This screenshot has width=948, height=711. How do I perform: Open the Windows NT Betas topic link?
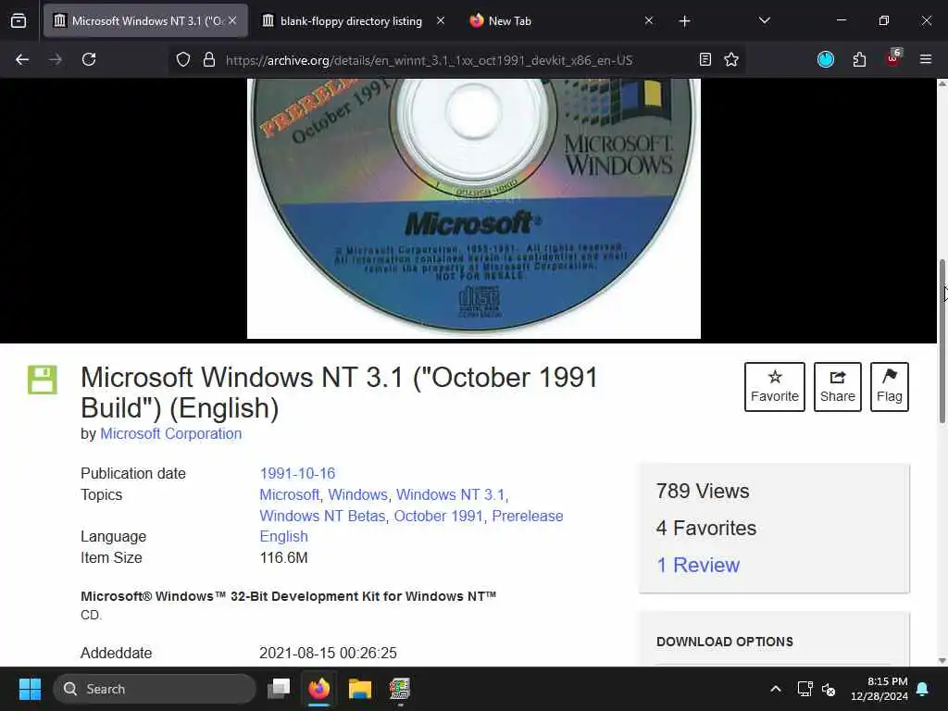point(322,516)
